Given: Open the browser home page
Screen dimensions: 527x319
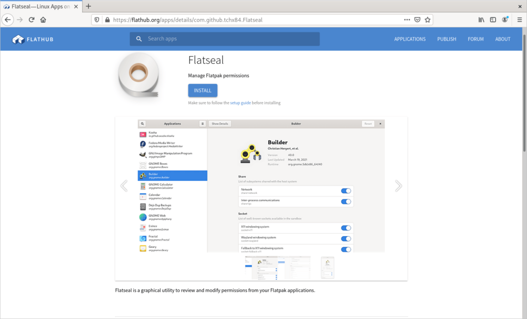Looking at the screenshot, I should 43,20.
